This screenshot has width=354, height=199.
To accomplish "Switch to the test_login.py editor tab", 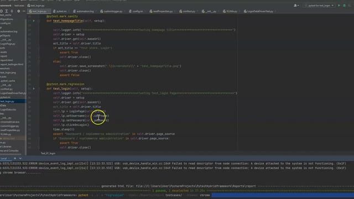I will tap(39, 11).
